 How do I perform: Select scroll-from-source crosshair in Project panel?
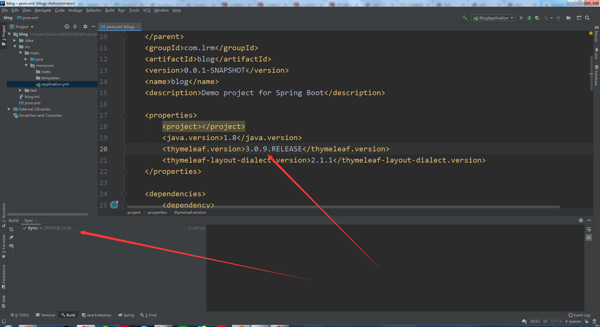tap(67, 27)
